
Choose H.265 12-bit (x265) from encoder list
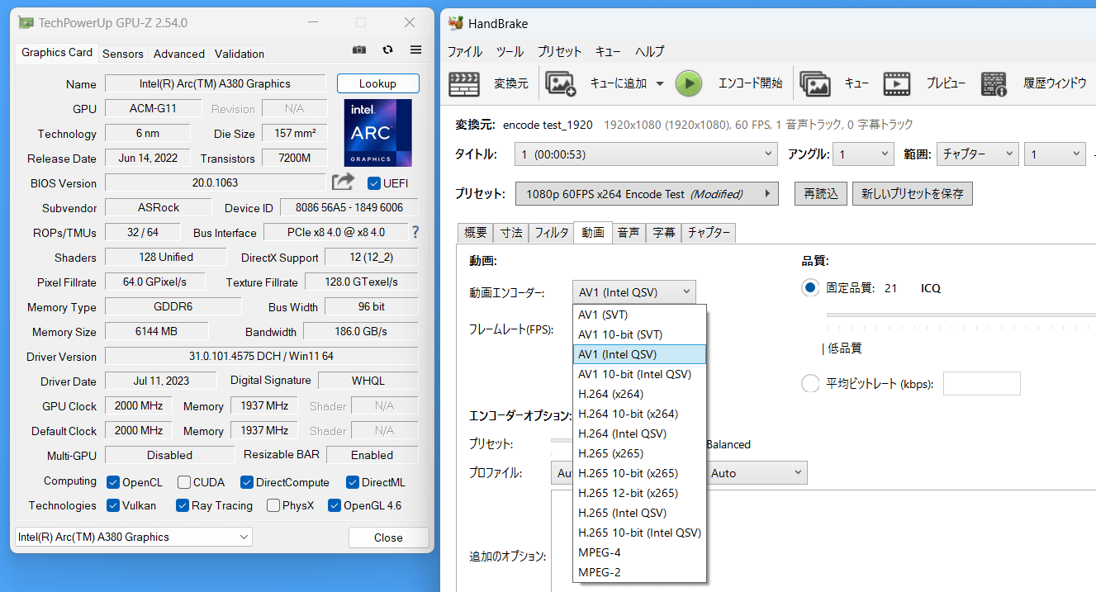(640, 493)
